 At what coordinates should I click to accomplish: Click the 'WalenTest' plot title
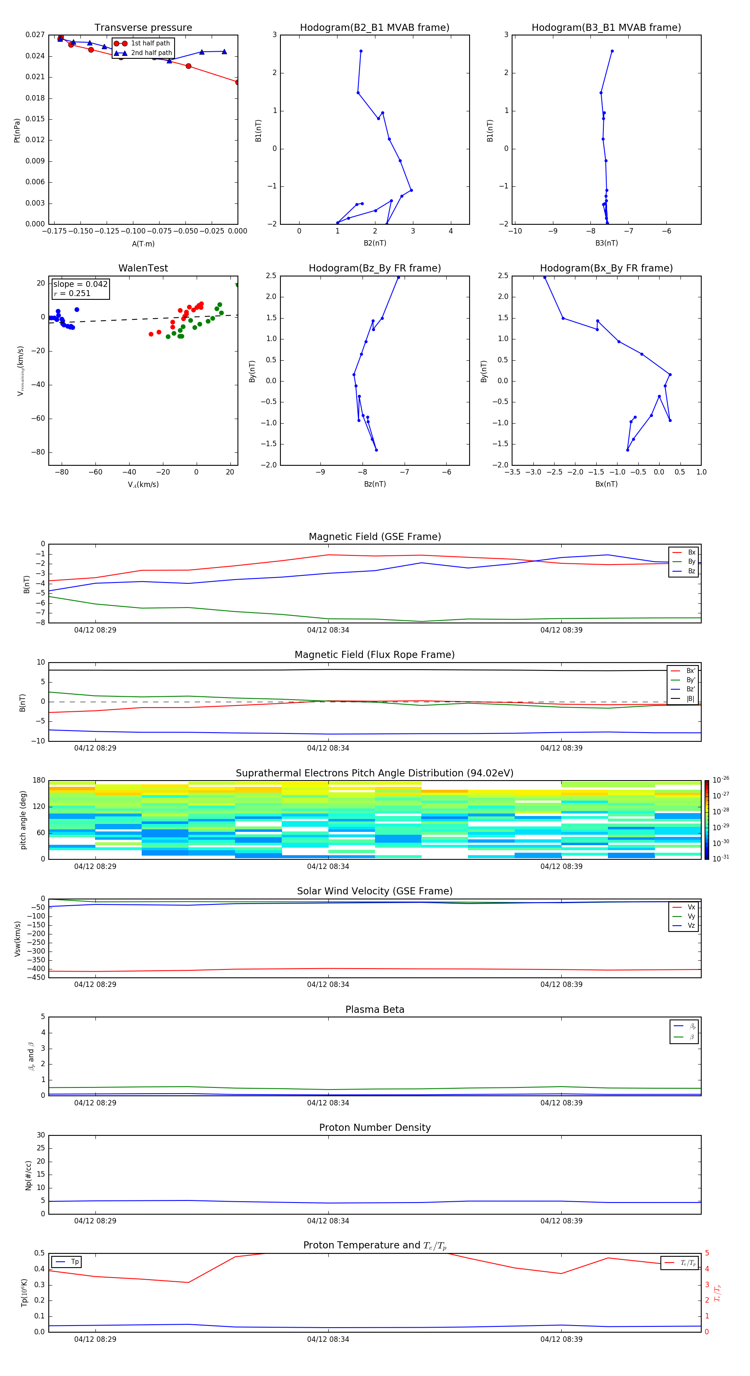(143, 268)
